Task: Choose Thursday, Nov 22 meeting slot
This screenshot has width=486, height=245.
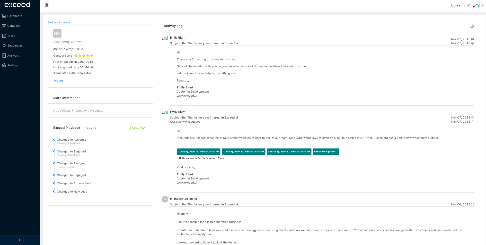Action: [289, 152]
